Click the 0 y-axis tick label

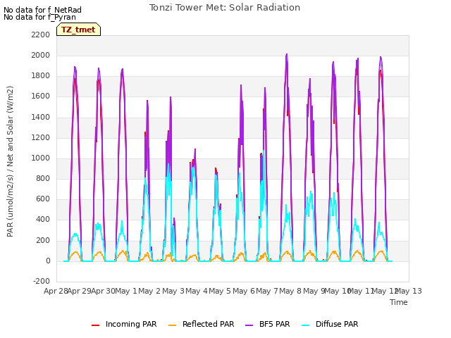[48, 261]
